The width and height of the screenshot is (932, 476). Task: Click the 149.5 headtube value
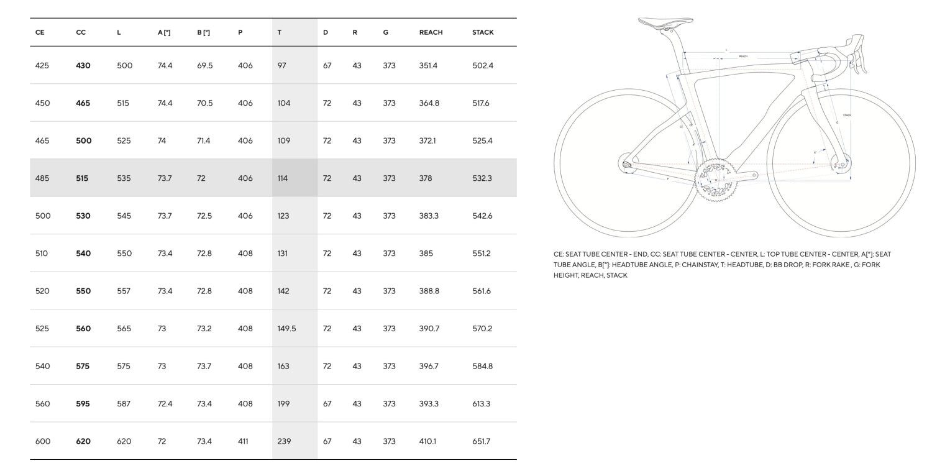click(286, 329)
